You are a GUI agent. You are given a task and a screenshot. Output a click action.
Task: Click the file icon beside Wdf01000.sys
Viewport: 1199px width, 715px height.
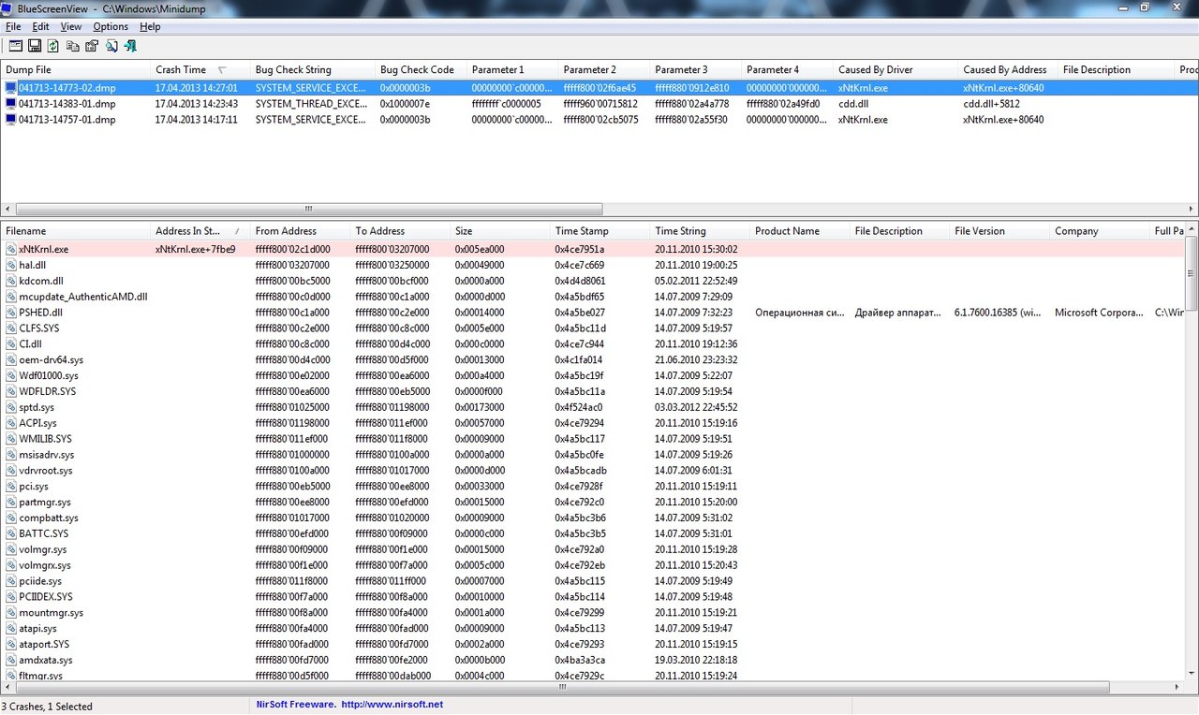coord(10,375)
